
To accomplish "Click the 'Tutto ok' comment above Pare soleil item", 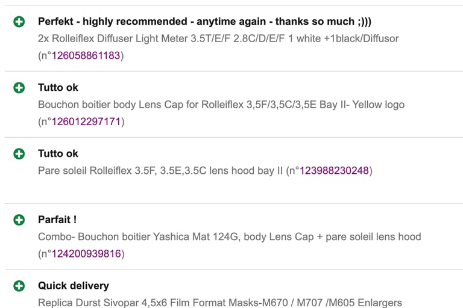I will pyautogui.click(x=58, y=154).
